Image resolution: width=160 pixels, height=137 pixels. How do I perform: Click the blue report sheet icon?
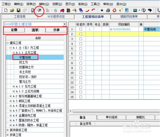click(127, 10)
